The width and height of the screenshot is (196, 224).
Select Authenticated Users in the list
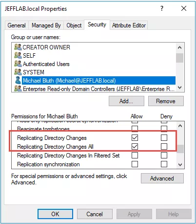pyautogui.click(x=46, y=64)
